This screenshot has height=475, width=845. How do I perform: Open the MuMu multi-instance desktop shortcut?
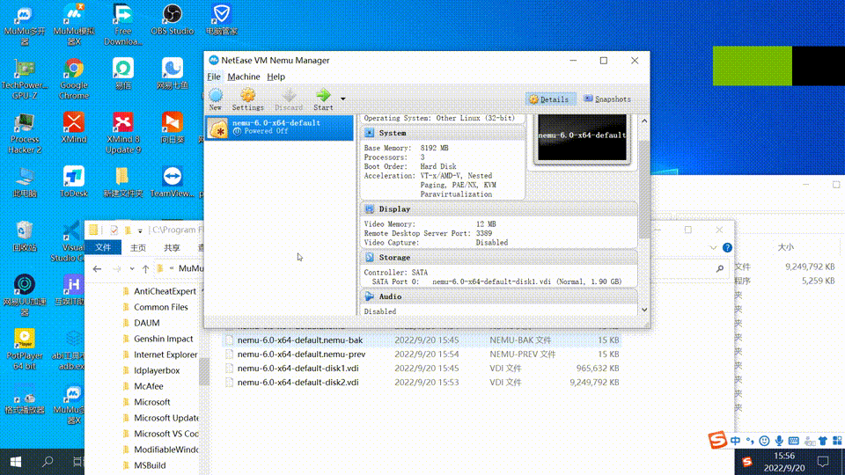coord(25,26)
